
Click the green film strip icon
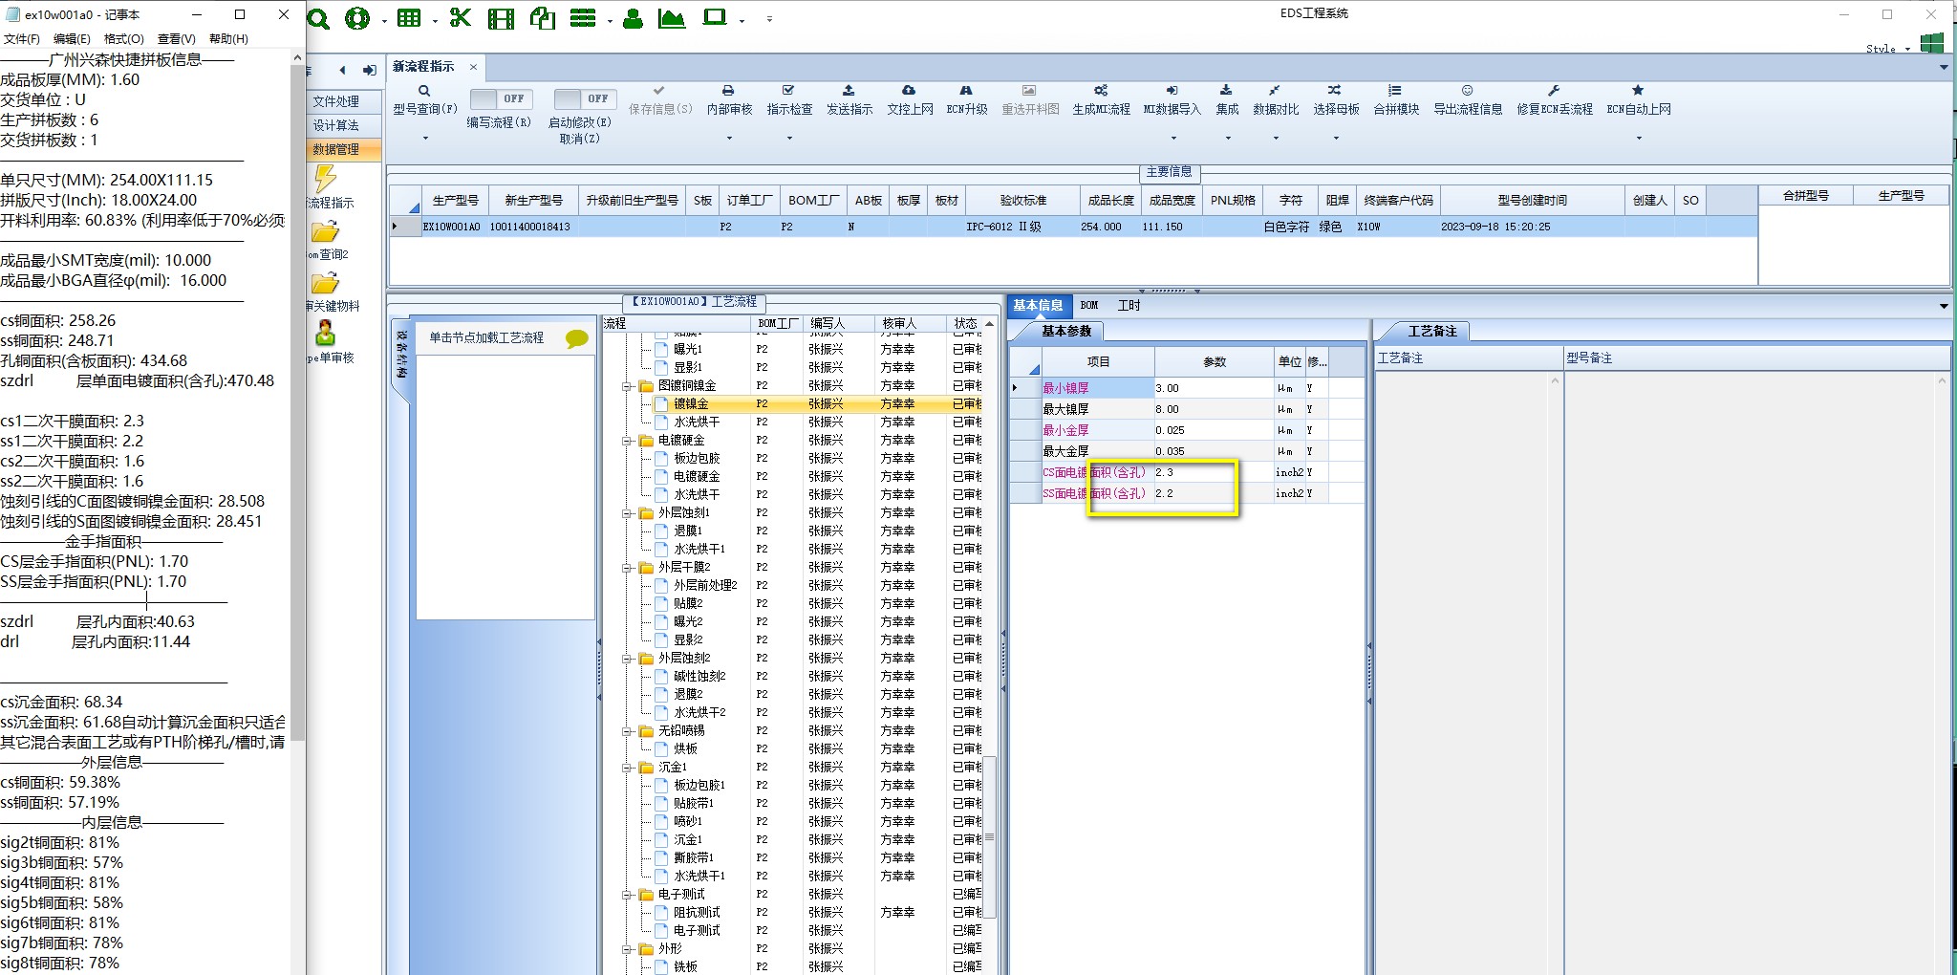point(502,18)
